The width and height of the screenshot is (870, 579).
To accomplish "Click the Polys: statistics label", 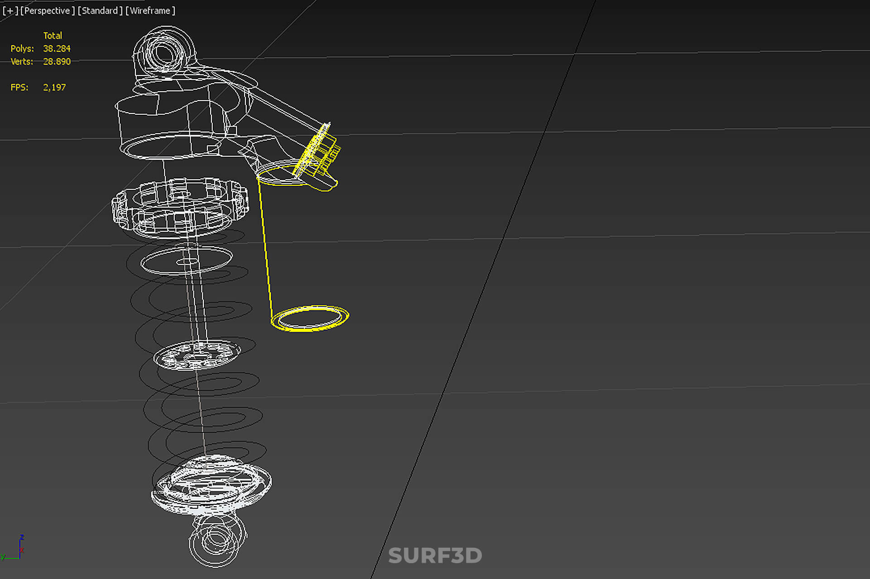I will (22, 48).
